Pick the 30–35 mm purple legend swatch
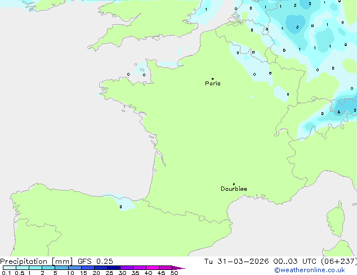This screenshot has height=275, width=357. pos(127,268)
